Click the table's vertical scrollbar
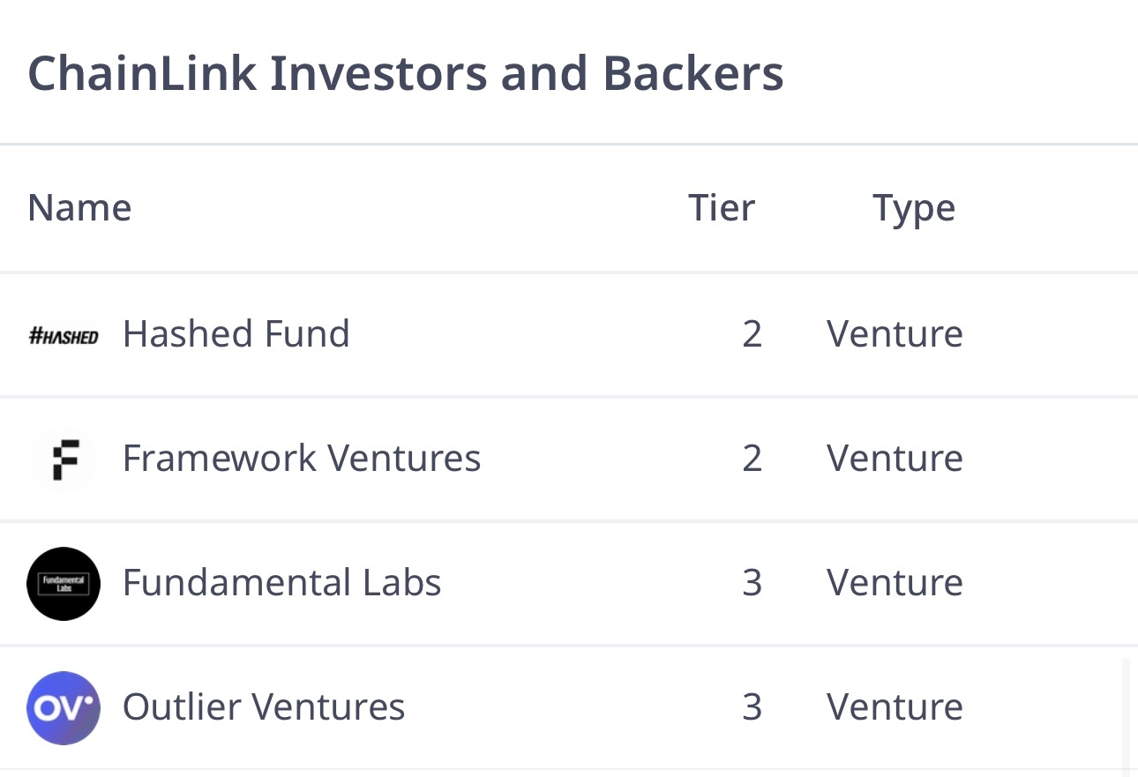The height and width of the screenshot is (777, 1138). pos(1126,716)
